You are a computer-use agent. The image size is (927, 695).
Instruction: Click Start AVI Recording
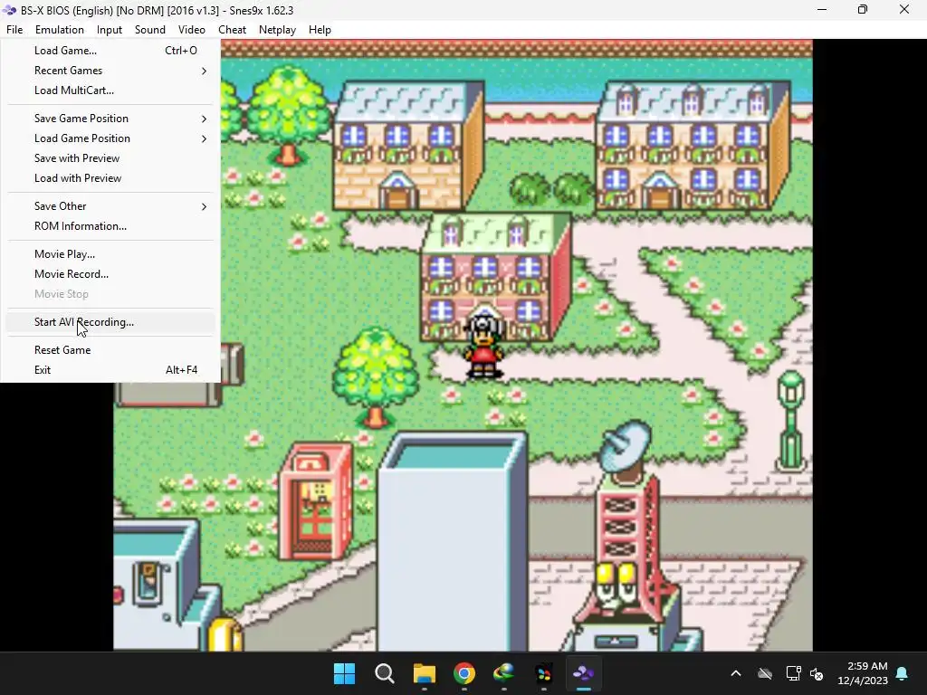[110, 322]
